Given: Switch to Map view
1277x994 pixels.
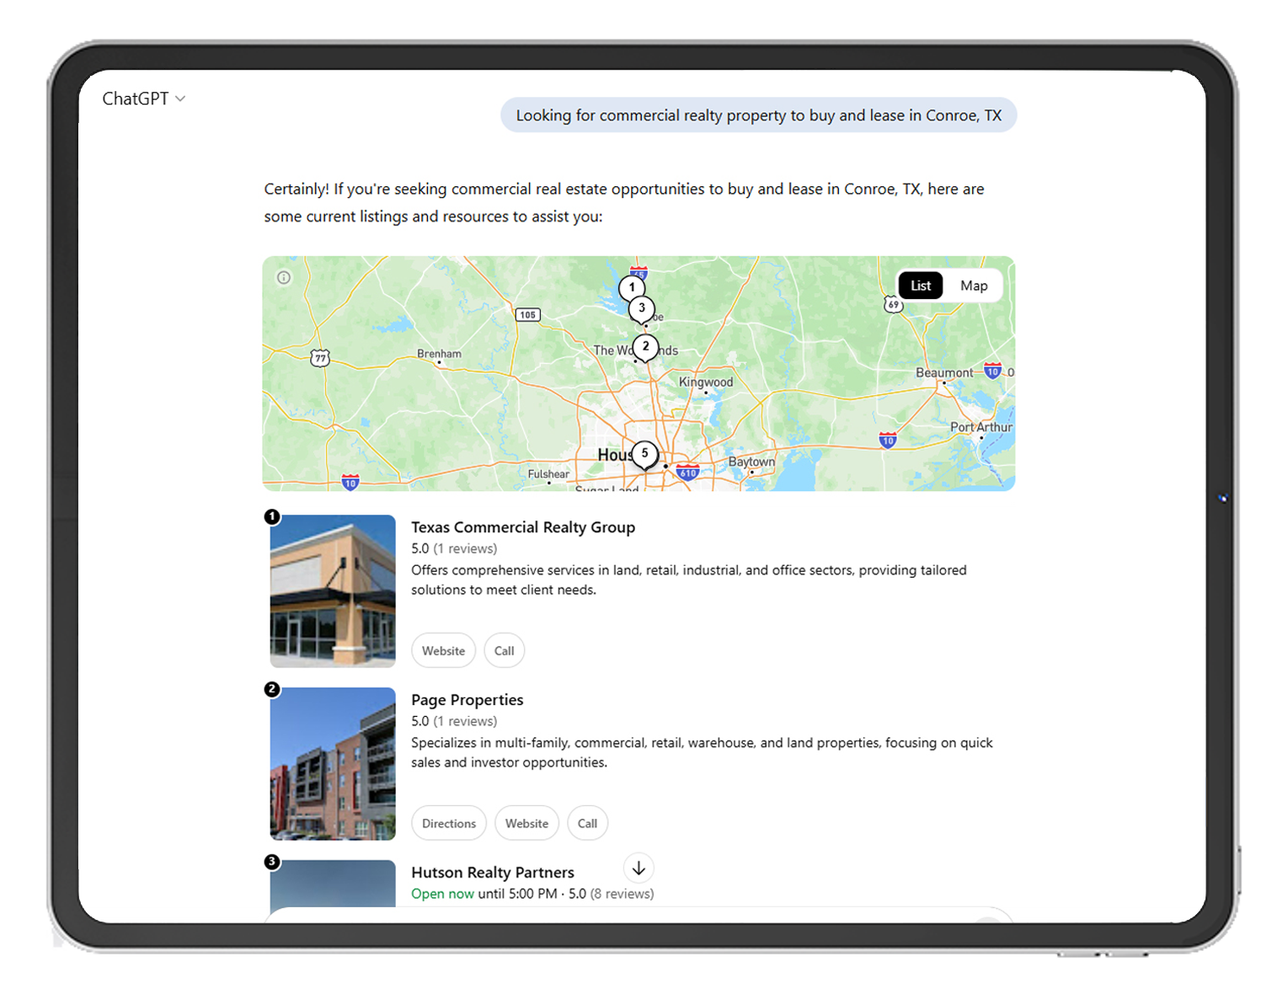Looking at the screenshot, I should 974,286.
